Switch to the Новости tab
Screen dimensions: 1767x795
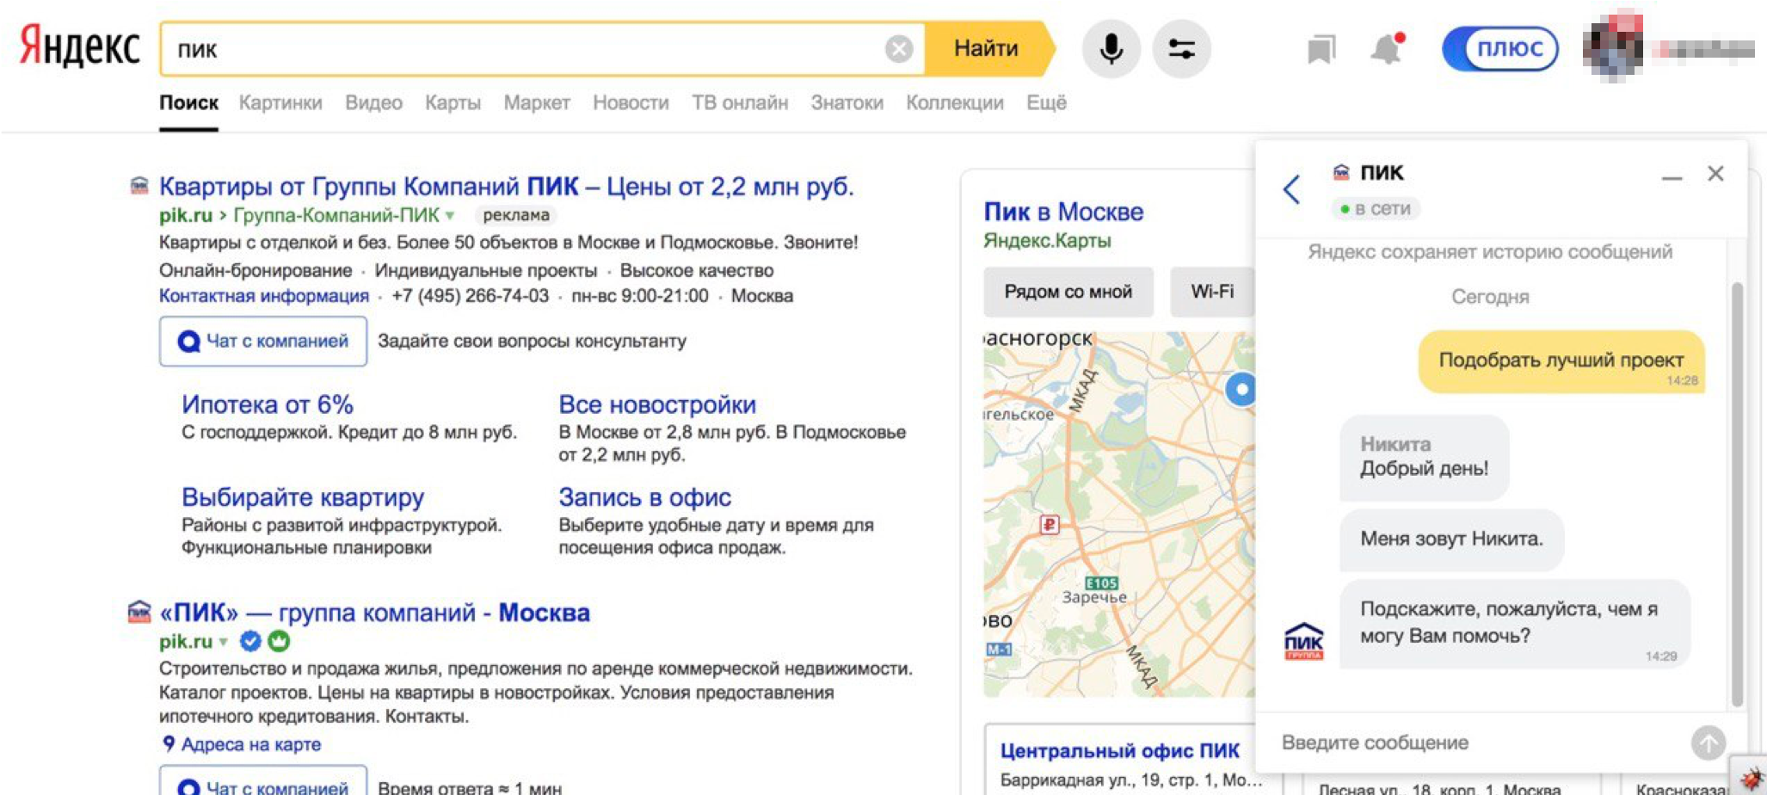[631, 102]
